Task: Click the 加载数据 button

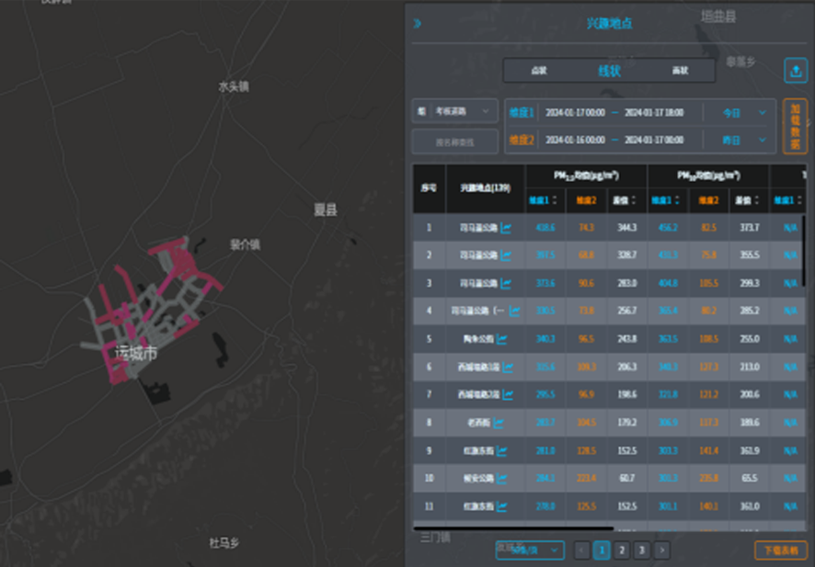Action: 795,126
